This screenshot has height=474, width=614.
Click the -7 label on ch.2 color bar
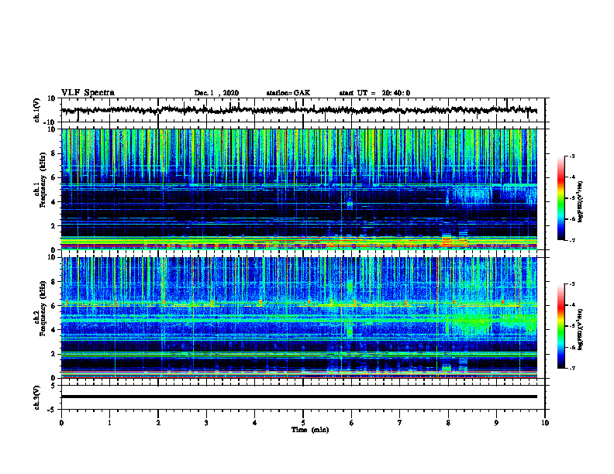[572, 369]
